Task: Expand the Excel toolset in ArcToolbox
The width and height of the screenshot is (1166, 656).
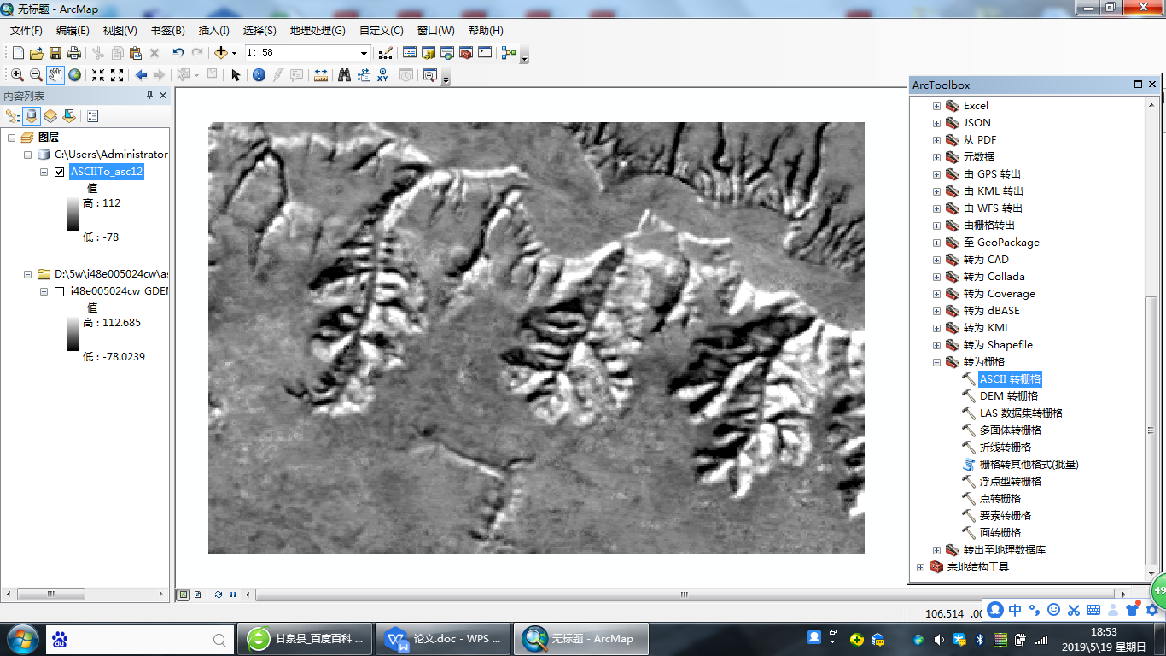Action: (x=936, y=106)
